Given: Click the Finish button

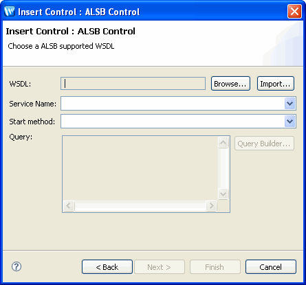Looking at the screenshot, I should click(x=215, y=267).
